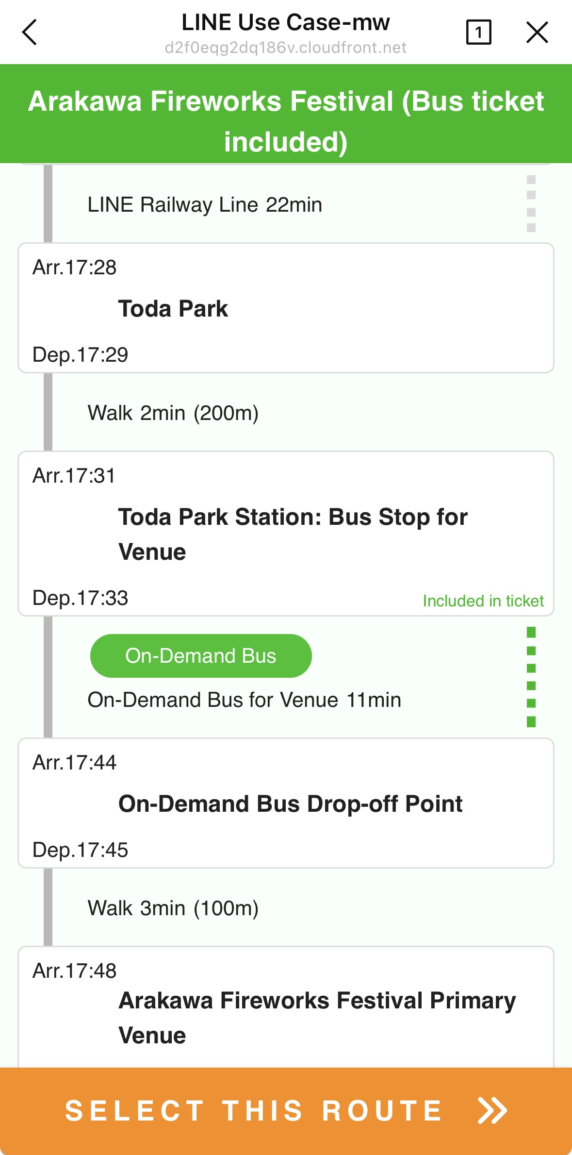
Task: Click the LINE Railway Line 22min segment
Action: (205, 205)
